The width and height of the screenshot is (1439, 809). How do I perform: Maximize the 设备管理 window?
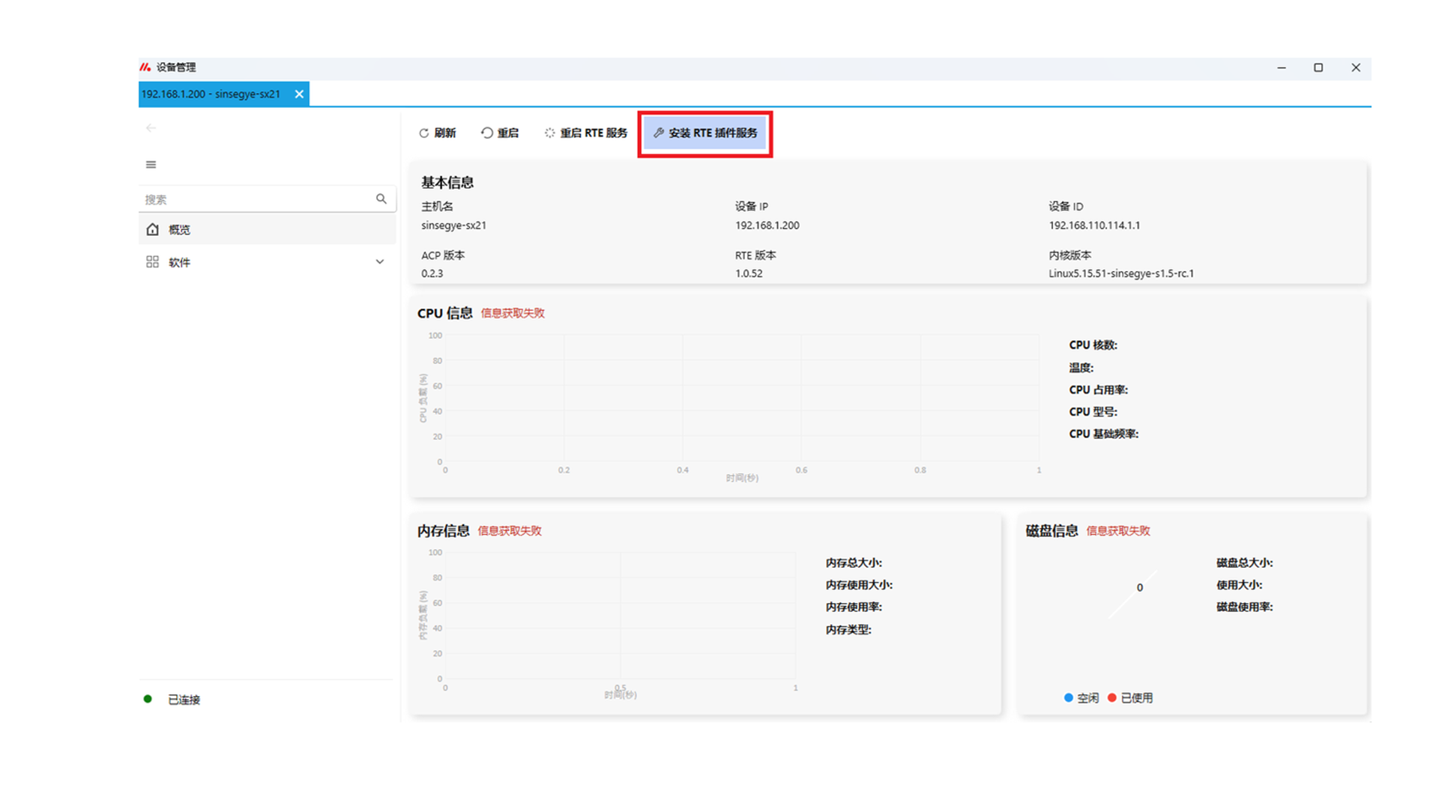[1318, 67]
